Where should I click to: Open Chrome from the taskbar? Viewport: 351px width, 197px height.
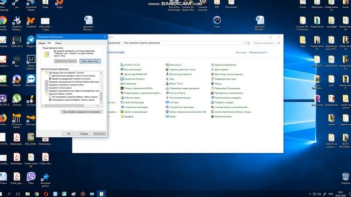37,194
